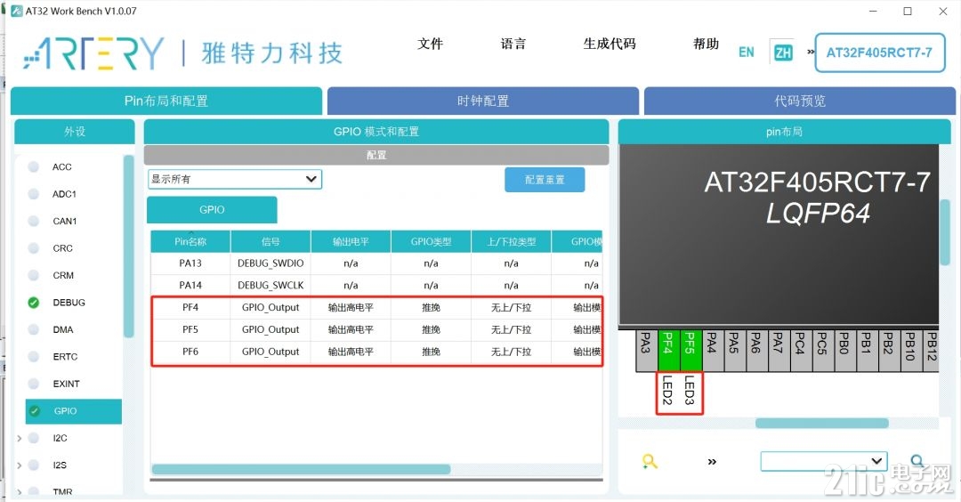Select the PF5 table row
This screenshot has height=502, width=961.
coord(376,329)
